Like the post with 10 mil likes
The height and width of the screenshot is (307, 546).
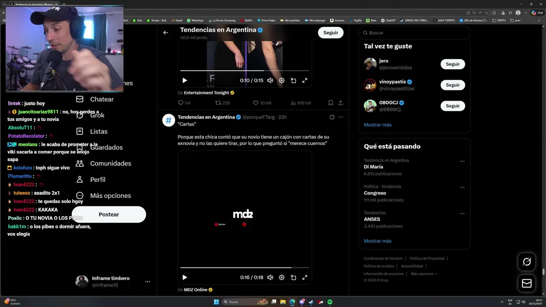262,103
